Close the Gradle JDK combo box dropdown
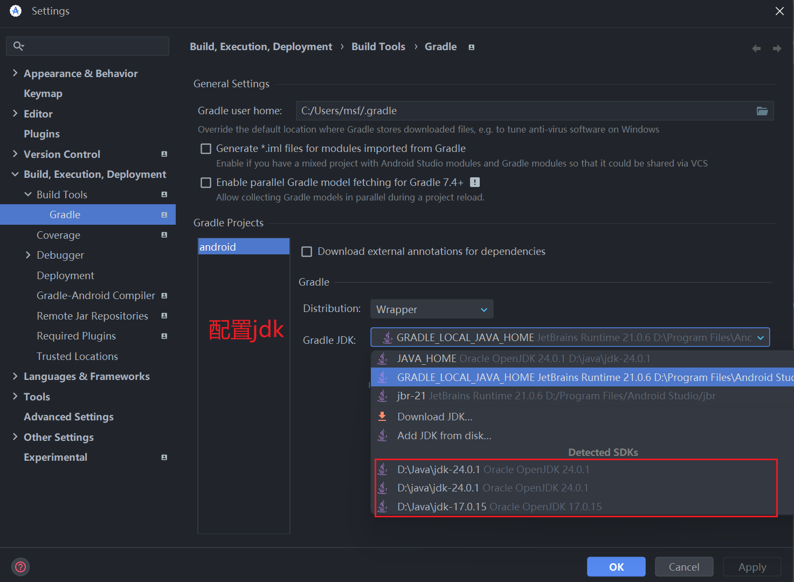The width and height of the screenshot is (794, 582). pos(761,338)
